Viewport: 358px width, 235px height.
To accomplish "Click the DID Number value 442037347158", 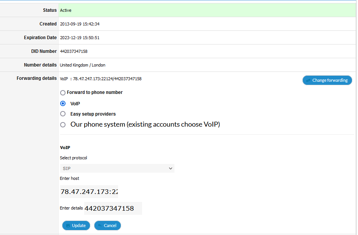I will point(74,51).
